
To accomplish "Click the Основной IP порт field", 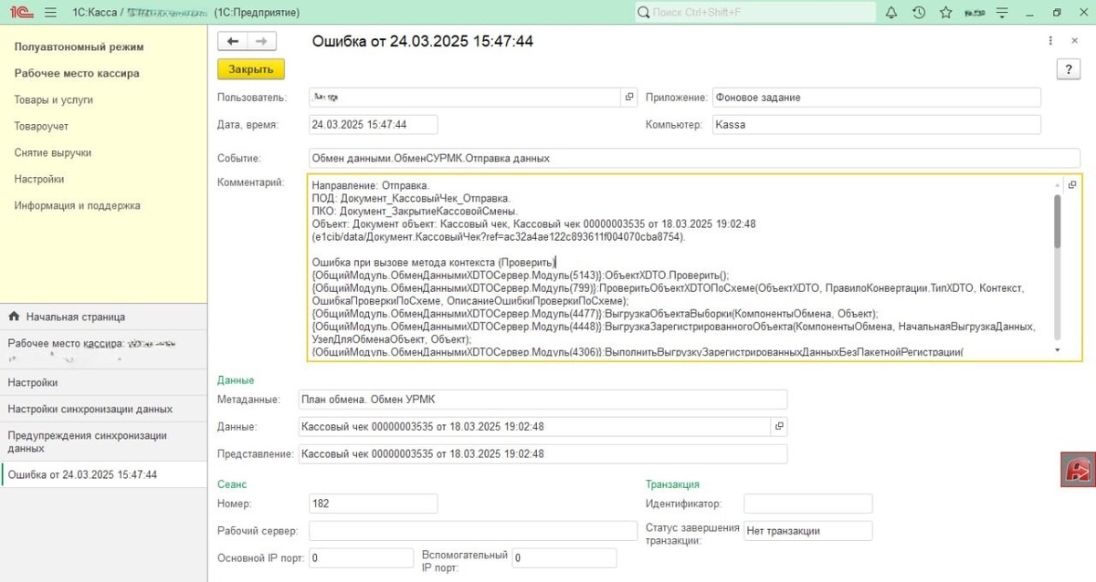I will pos(361,557).
